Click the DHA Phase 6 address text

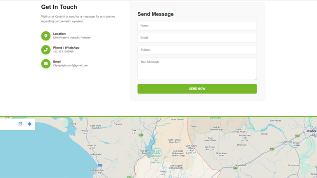click(x=72, y=37)
